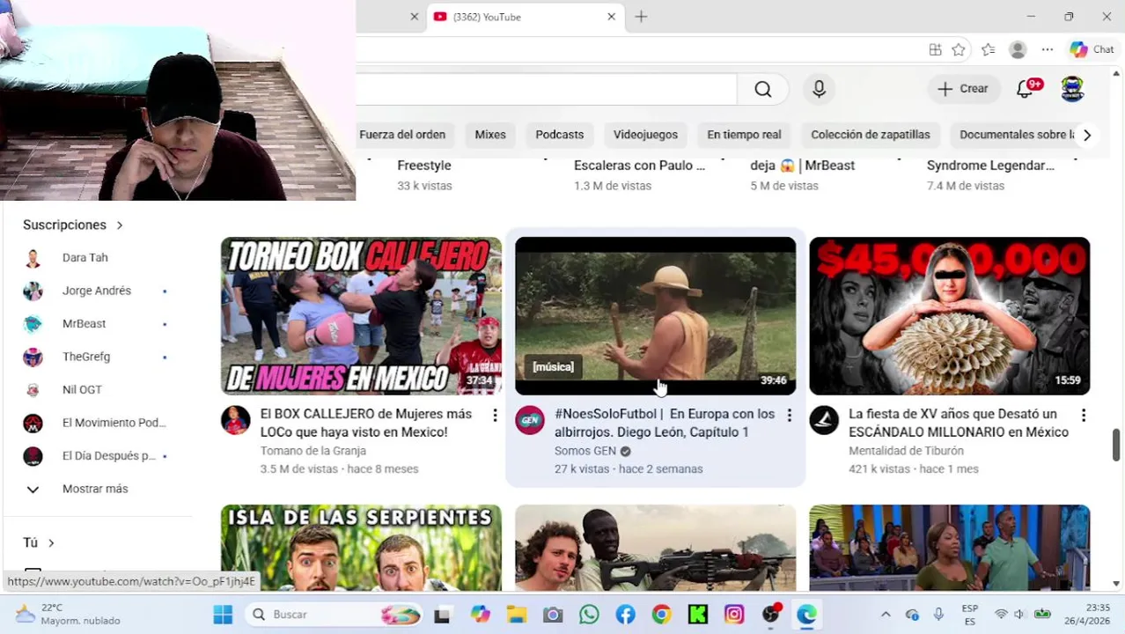Open File Explorer from the taskbar
The width and height of the screenshot is (1125, 634).
click(x=517, y=615)
